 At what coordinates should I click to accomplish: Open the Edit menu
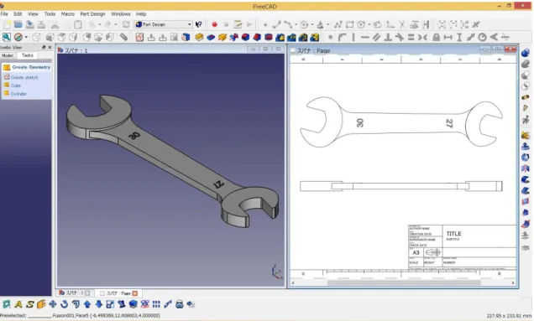click(18, 14)
